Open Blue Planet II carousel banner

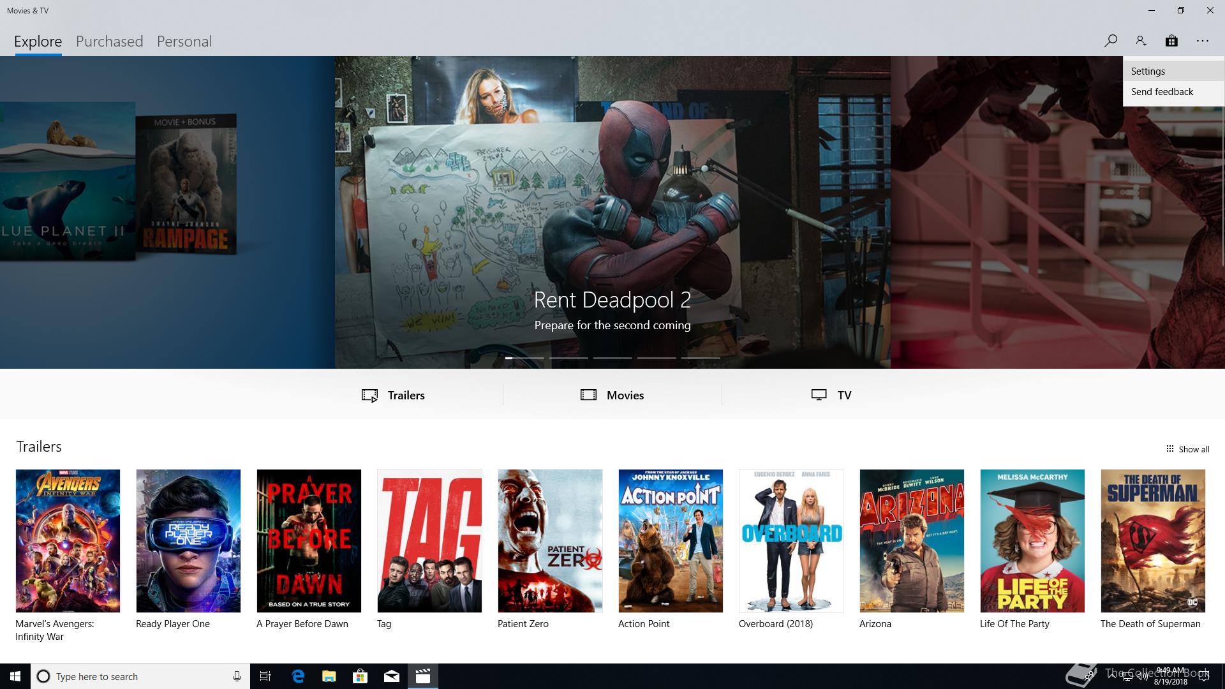tap(68, 181)
